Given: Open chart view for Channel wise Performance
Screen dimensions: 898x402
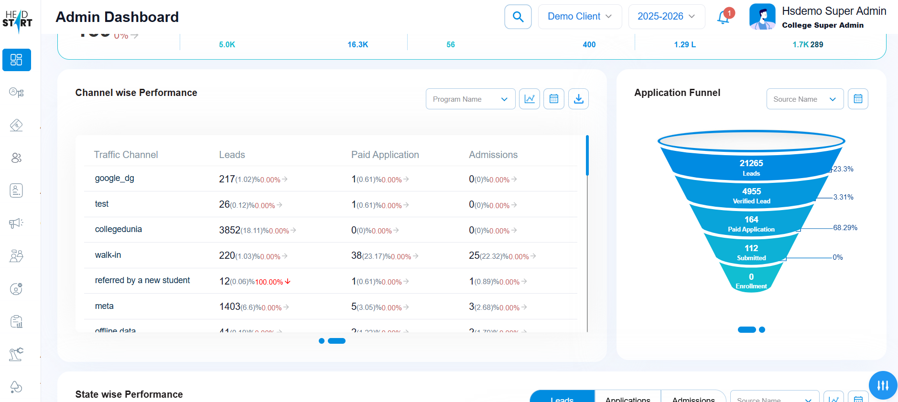Looking at the screenshot, I should coord(530,99).
